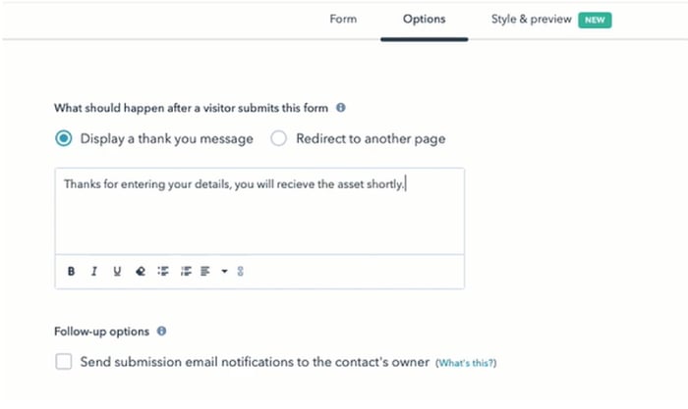Image resolution: width=688 pixels, height=409 pixels.
Task: Enable submission email notifications to contact's owner
Action: [64, 362]
